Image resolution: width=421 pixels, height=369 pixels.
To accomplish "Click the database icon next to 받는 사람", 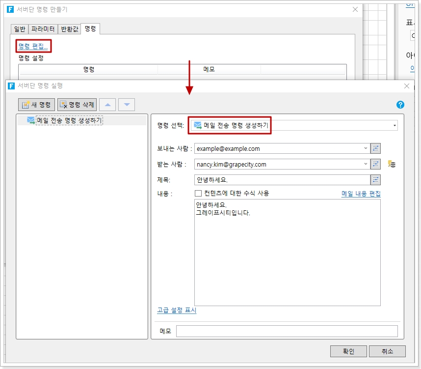I will (391, 164).
